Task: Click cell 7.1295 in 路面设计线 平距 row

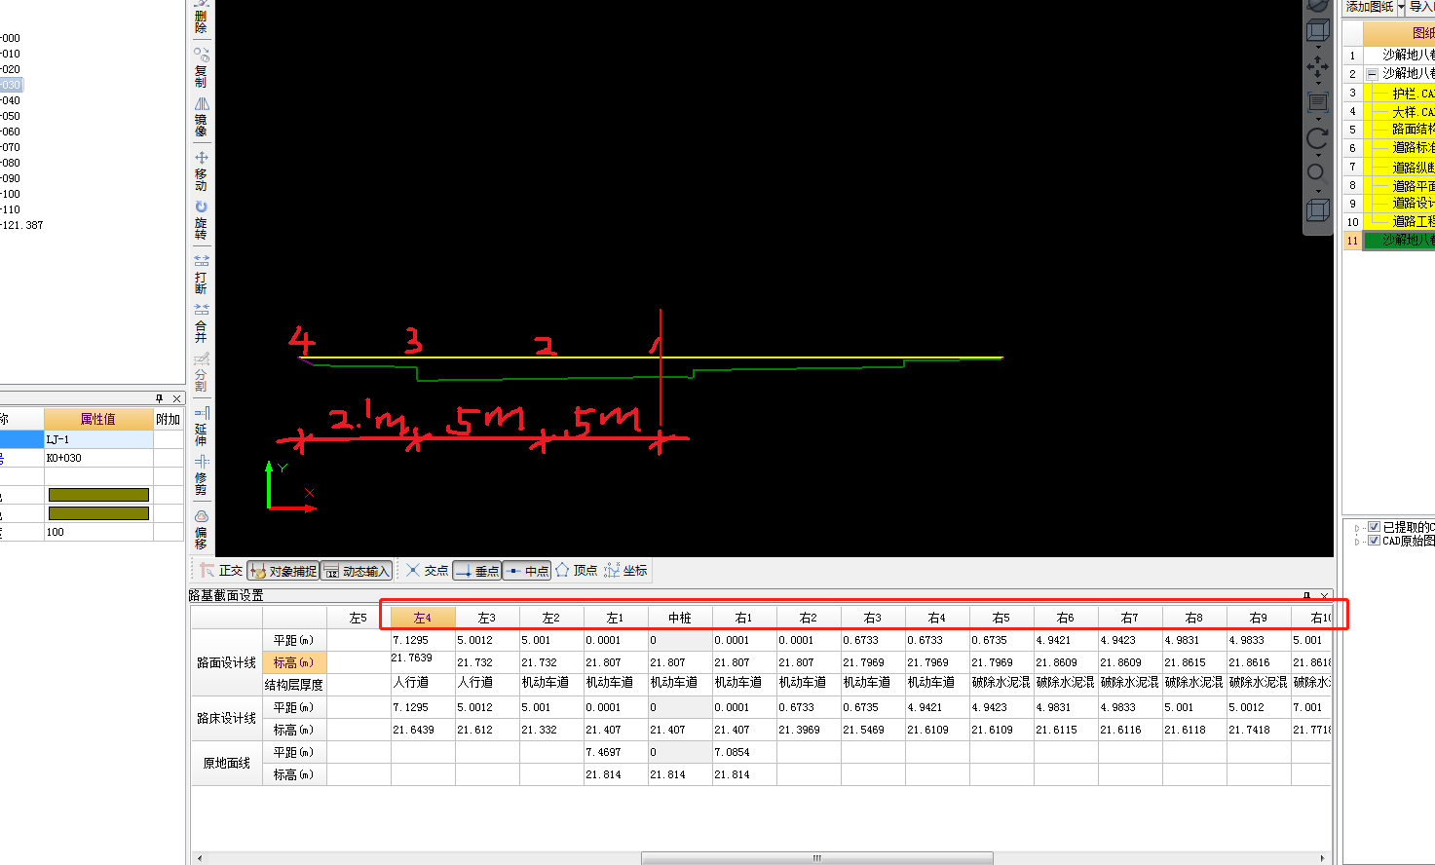Action: [x=423, y=640]
